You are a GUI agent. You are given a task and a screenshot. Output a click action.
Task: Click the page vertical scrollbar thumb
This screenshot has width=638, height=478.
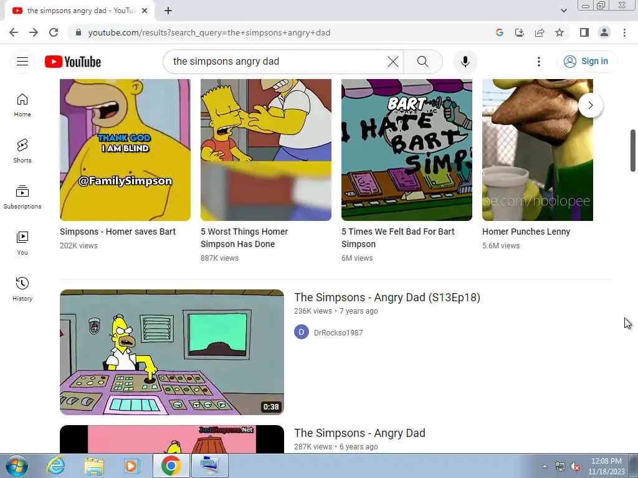633,151
